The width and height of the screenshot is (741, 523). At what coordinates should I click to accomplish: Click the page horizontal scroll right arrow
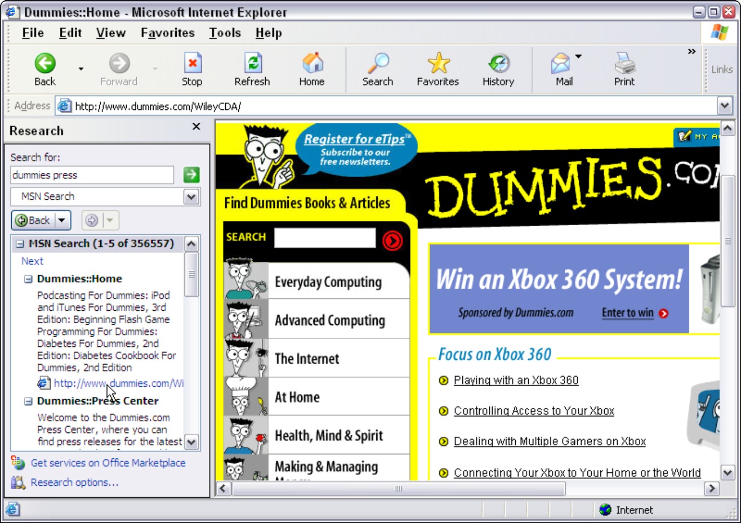point(712,489)
